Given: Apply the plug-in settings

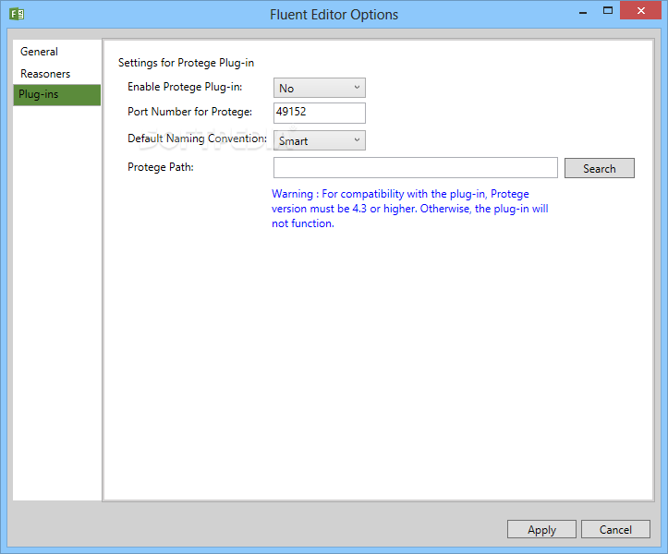Looking at the screenshot, I should coord(541,529).
